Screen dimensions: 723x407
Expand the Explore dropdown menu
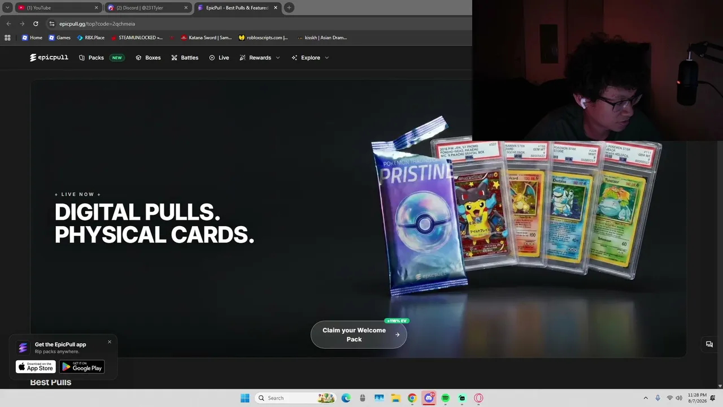pyautogui.click(x=310, y=58)
